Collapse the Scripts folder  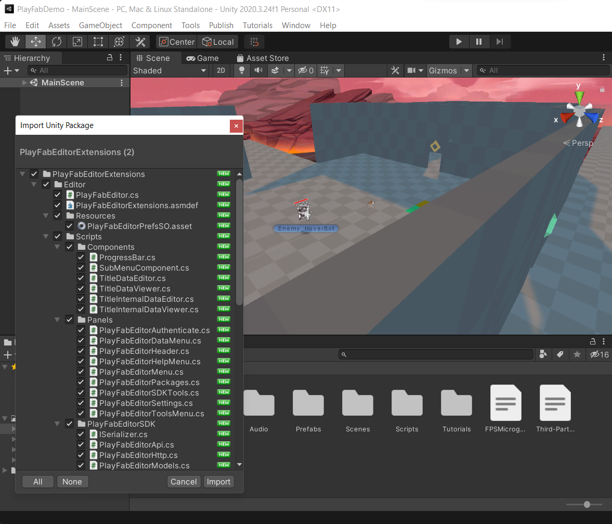(46, 237)
